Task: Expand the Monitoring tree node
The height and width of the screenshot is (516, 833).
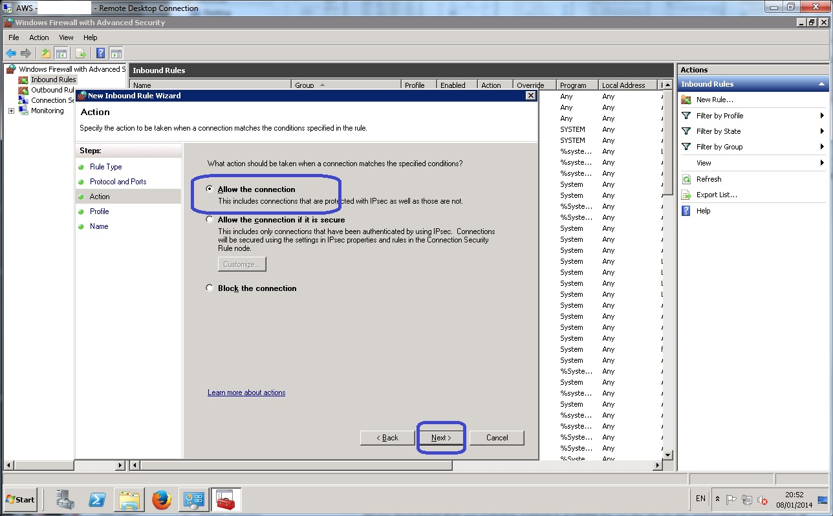Action: (11, 111)
